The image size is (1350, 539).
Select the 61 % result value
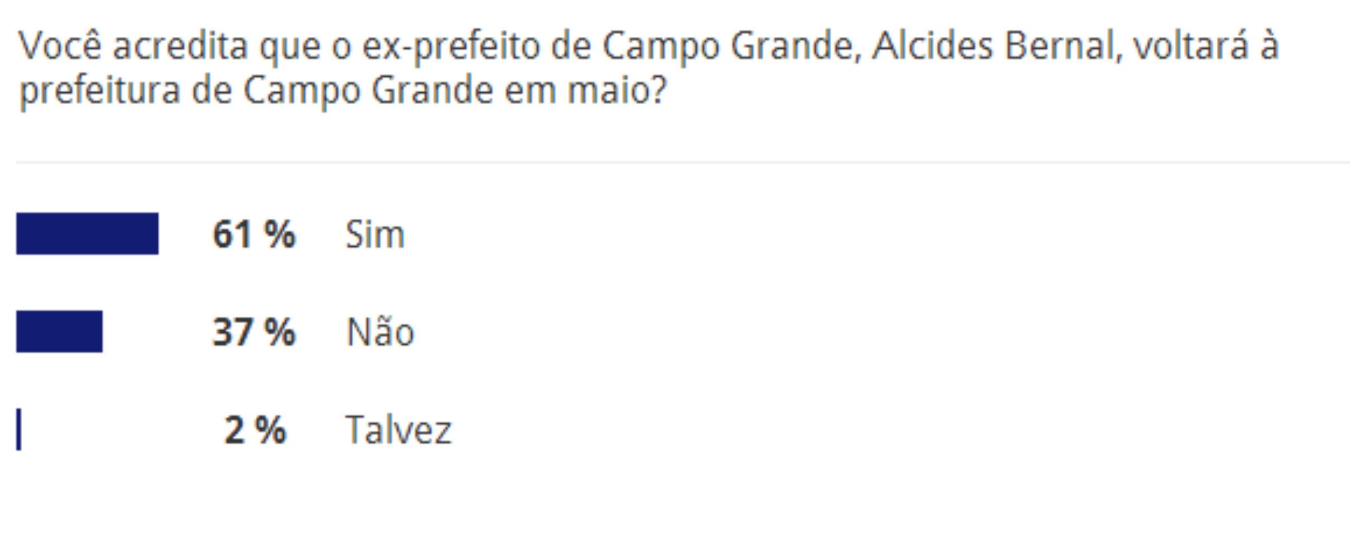click(x=254, y=234)
